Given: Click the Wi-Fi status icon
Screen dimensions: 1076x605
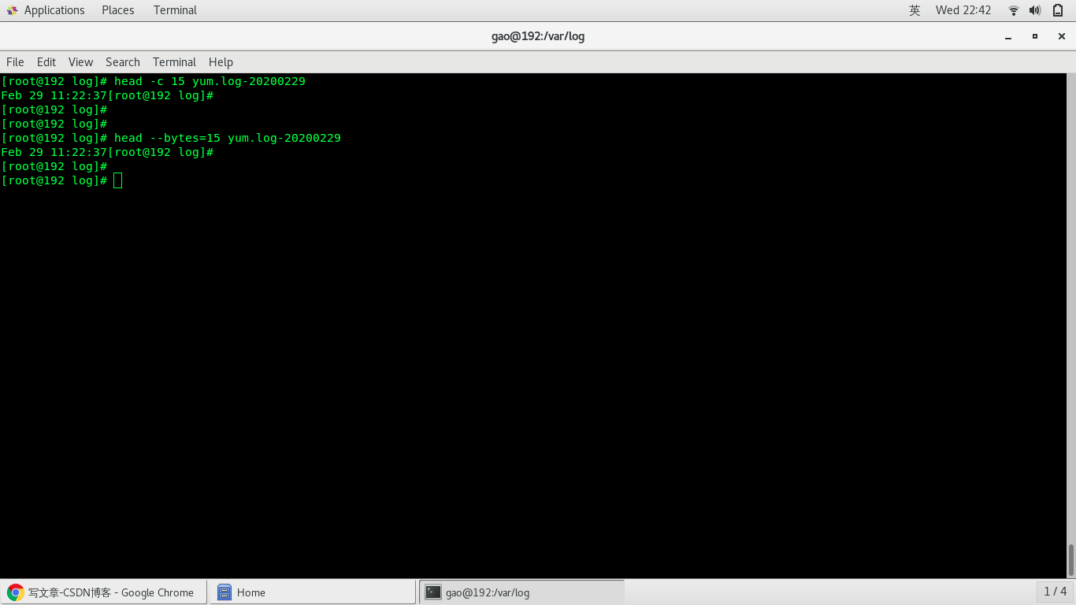Looking at the screenshot, I should tap(1013, 10).
